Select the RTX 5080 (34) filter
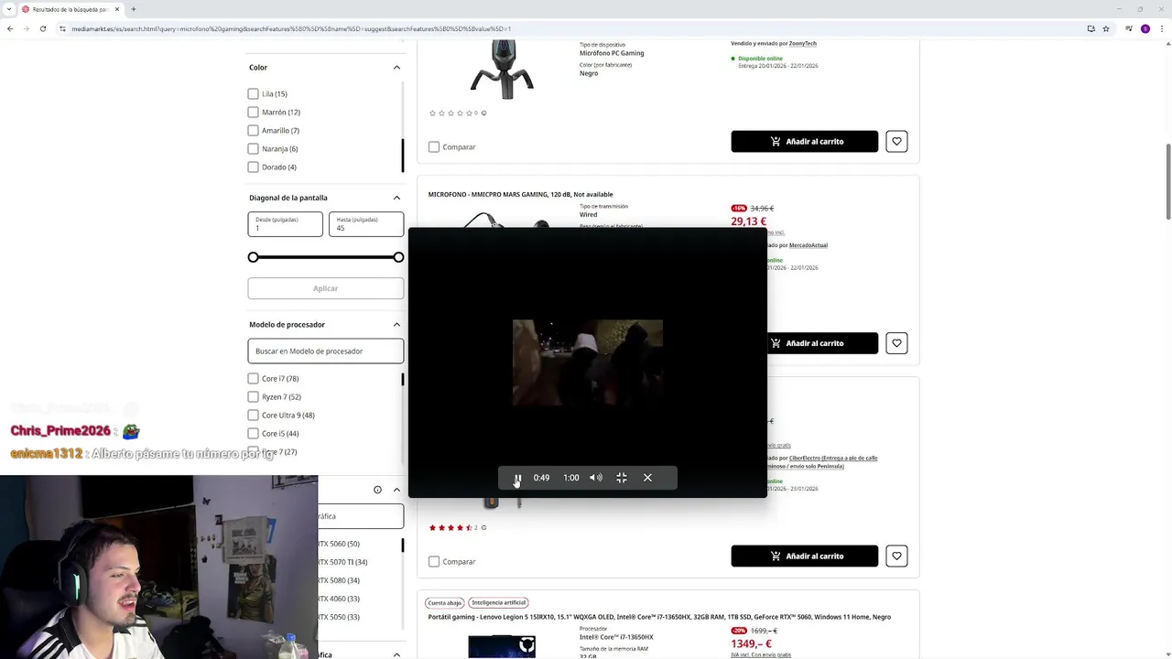 (339, 580)
